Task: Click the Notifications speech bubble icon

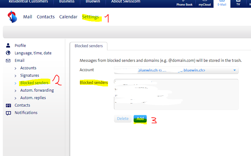Action: point(8,113)
